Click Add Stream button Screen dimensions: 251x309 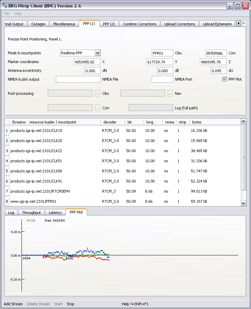(x=13, y=304)
